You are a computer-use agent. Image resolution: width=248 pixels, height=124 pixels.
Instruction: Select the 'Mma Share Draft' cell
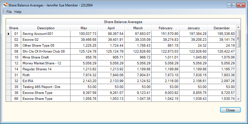(x=46, y=57)
